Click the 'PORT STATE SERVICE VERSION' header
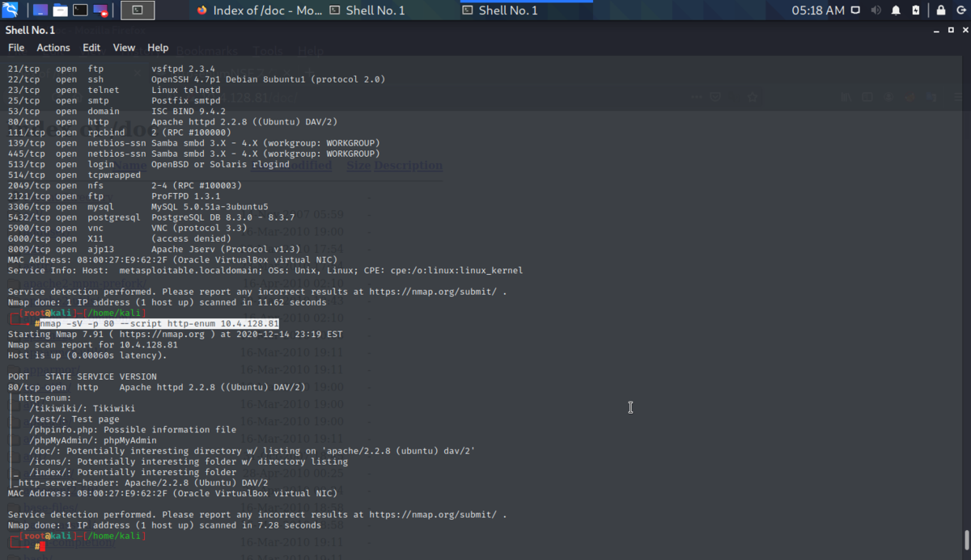This screenshot has height=560, width=971. [82, 377]
